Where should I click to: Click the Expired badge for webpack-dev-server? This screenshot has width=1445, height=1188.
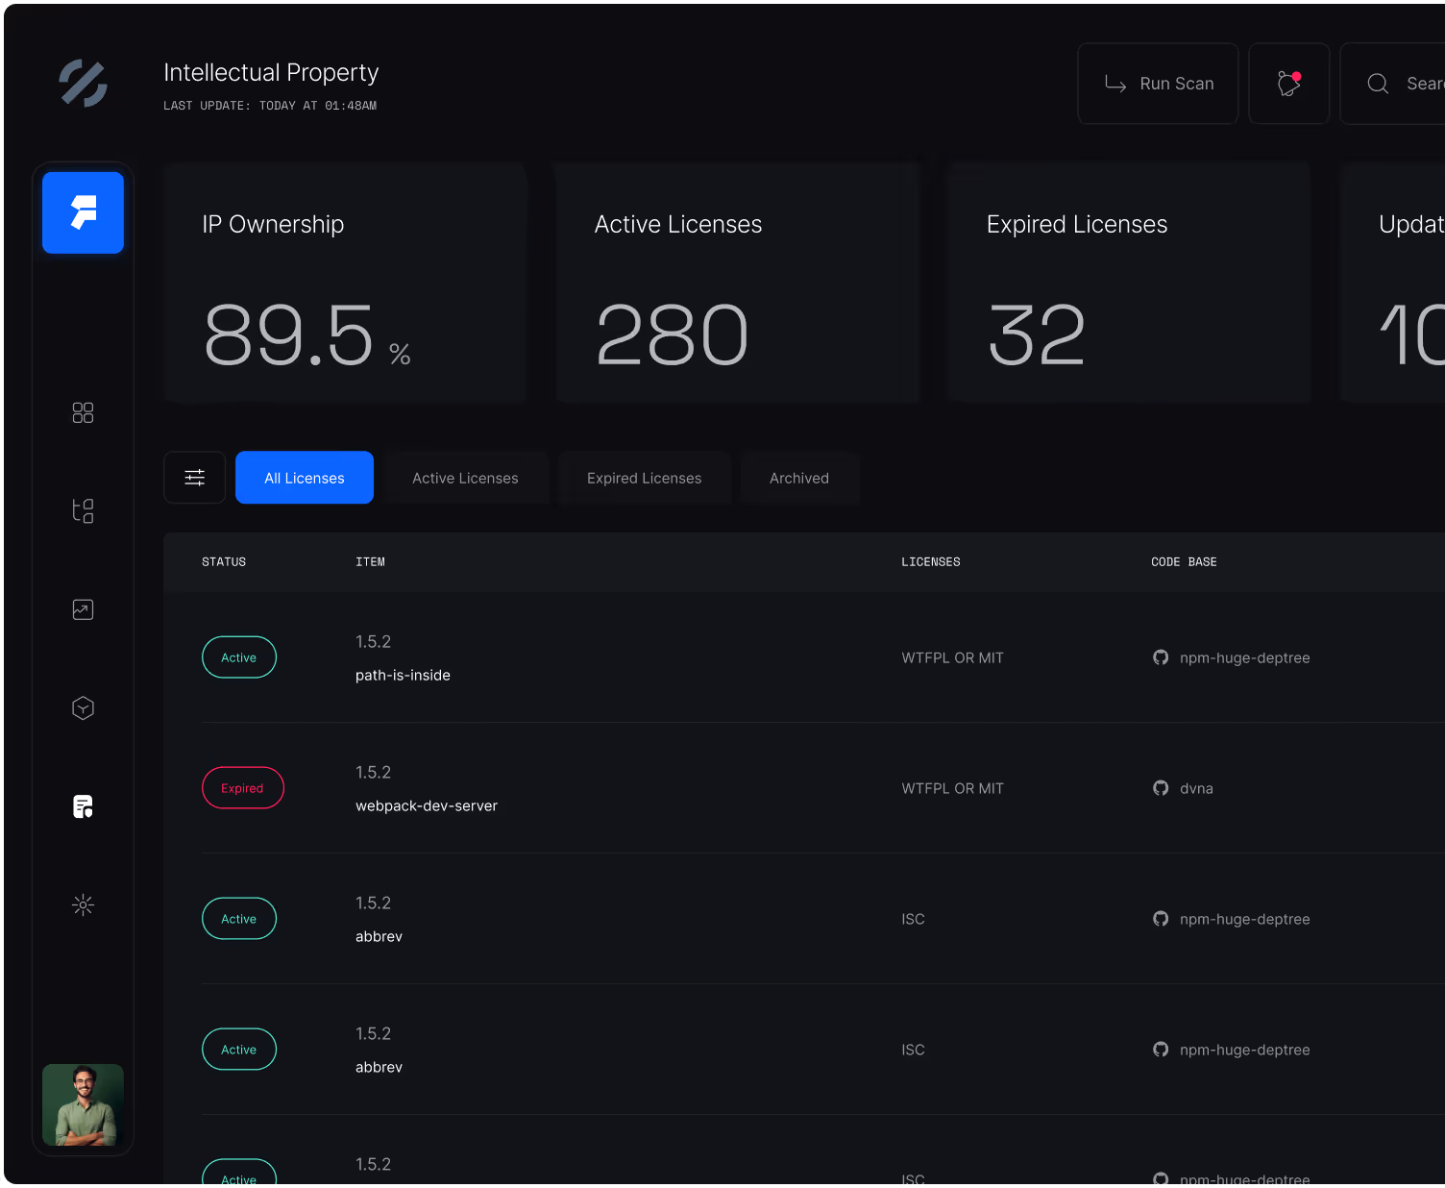(x=242, y=788)
